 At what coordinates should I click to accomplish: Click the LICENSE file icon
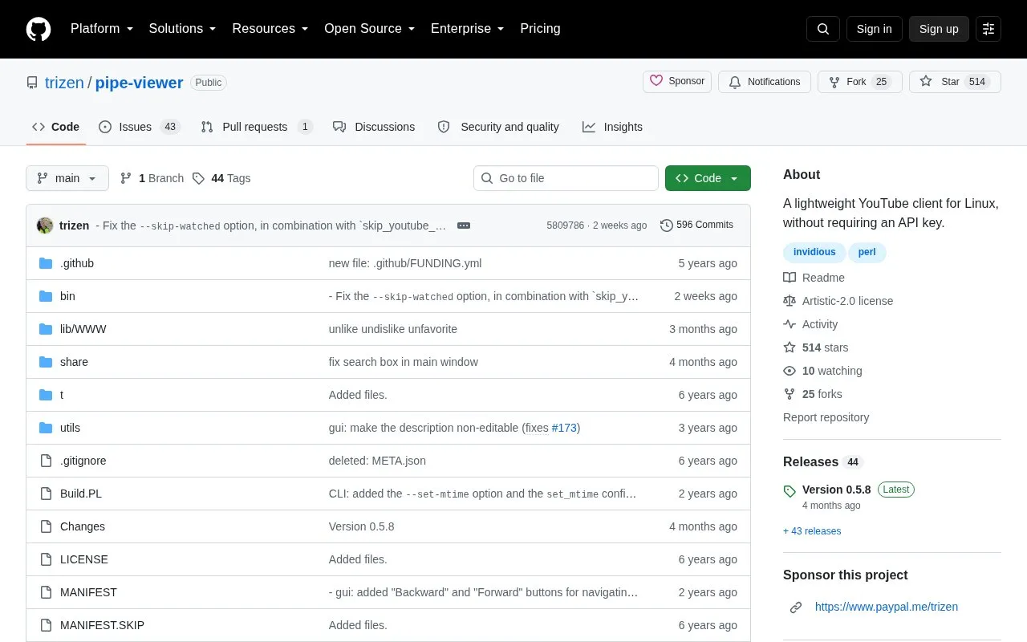pyautogui.click(x=46, y=559)
